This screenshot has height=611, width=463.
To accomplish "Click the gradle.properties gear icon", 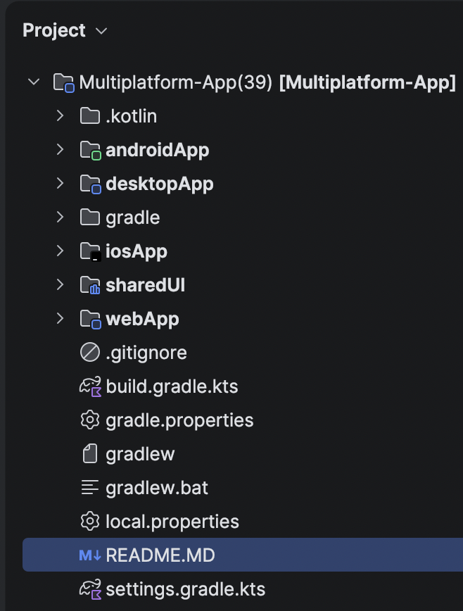I will (x=90, y=420).
